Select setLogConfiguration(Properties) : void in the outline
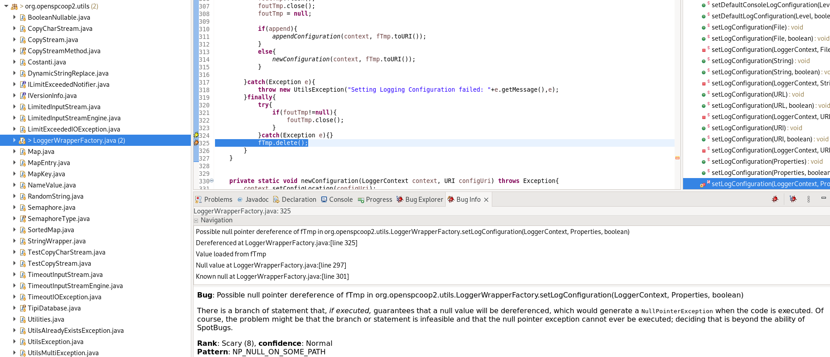The image size is (830, 357). 767,161
